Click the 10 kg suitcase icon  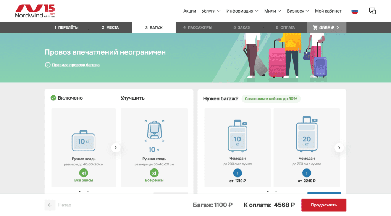coord(238,136)
